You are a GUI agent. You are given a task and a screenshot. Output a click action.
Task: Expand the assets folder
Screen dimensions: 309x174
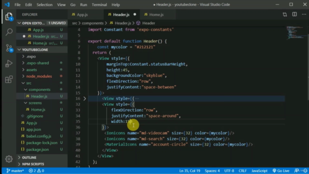23,70
